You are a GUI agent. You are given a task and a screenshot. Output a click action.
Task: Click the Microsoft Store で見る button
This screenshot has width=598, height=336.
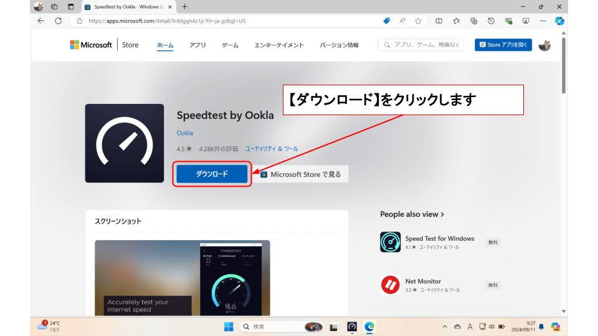coord(300,174)
